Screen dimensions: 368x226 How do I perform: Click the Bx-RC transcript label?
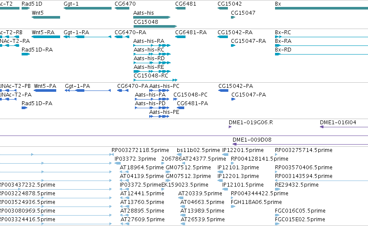(283, 32)
